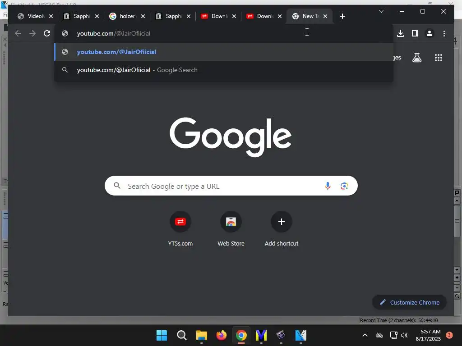Search by image with Google Lens icon
The width and height of the screenshot is (462, 346).
[x=344, y=186]
